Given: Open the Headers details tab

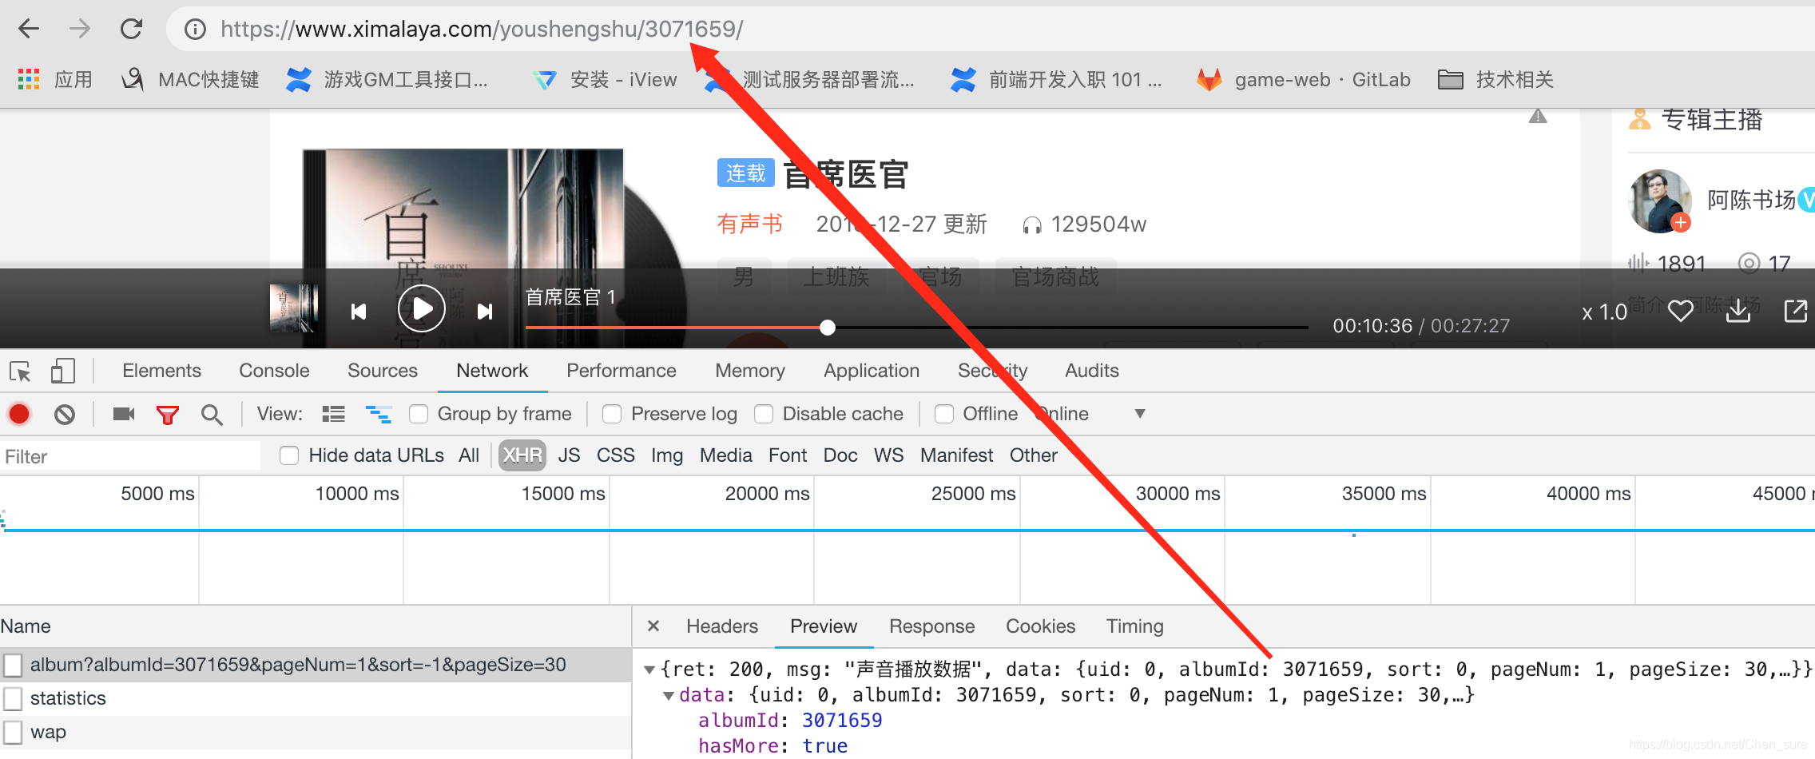Looking at the screenshot, I should pos(722,626).
